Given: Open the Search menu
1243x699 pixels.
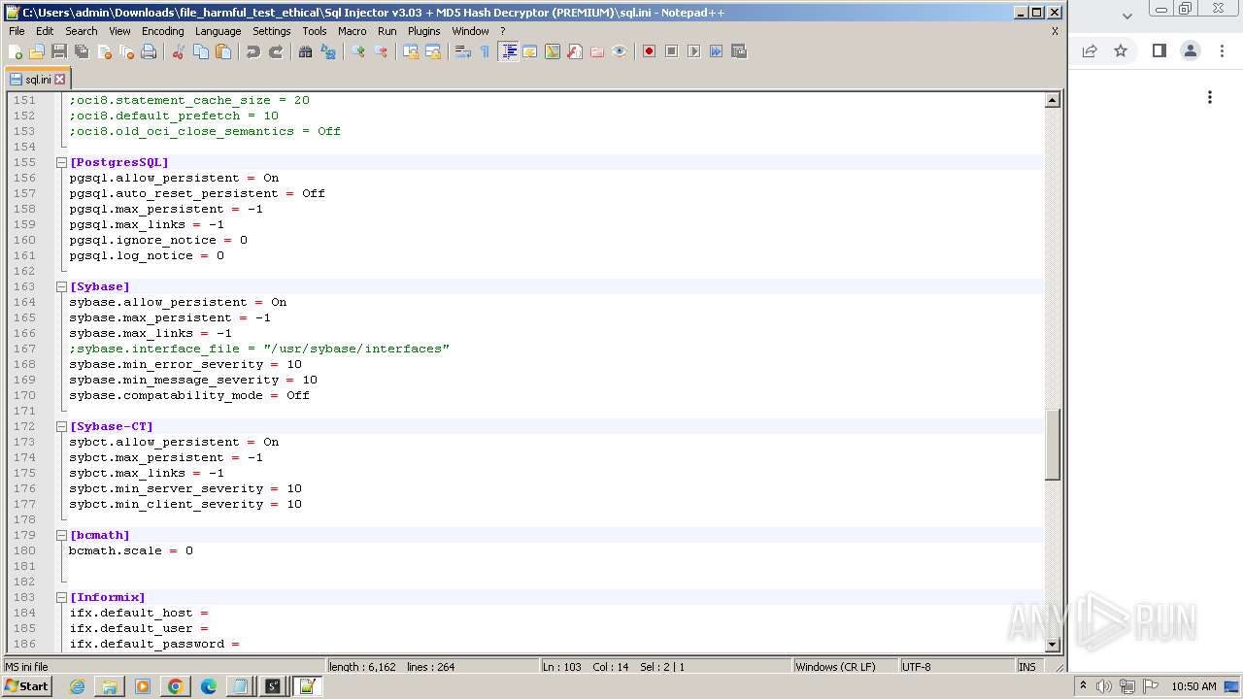Looking at the screenshot, I should click(82, 31).
